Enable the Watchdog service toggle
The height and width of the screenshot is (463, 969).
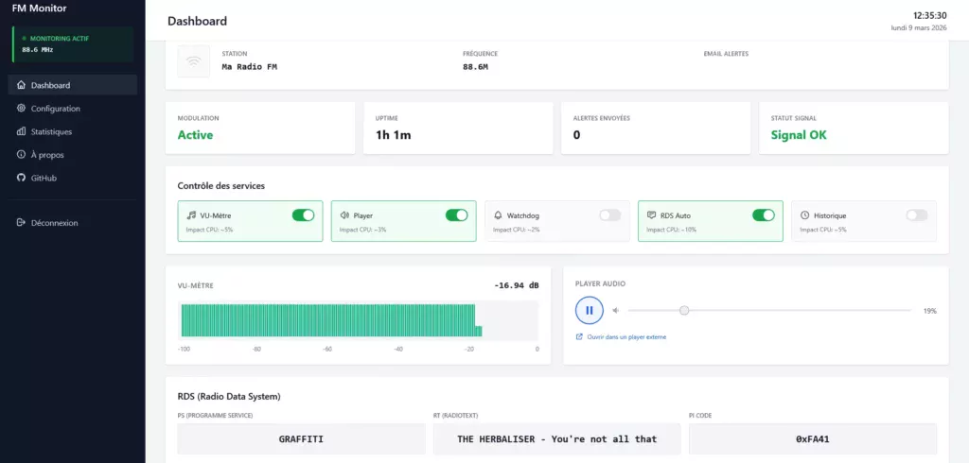pos(609,215)
